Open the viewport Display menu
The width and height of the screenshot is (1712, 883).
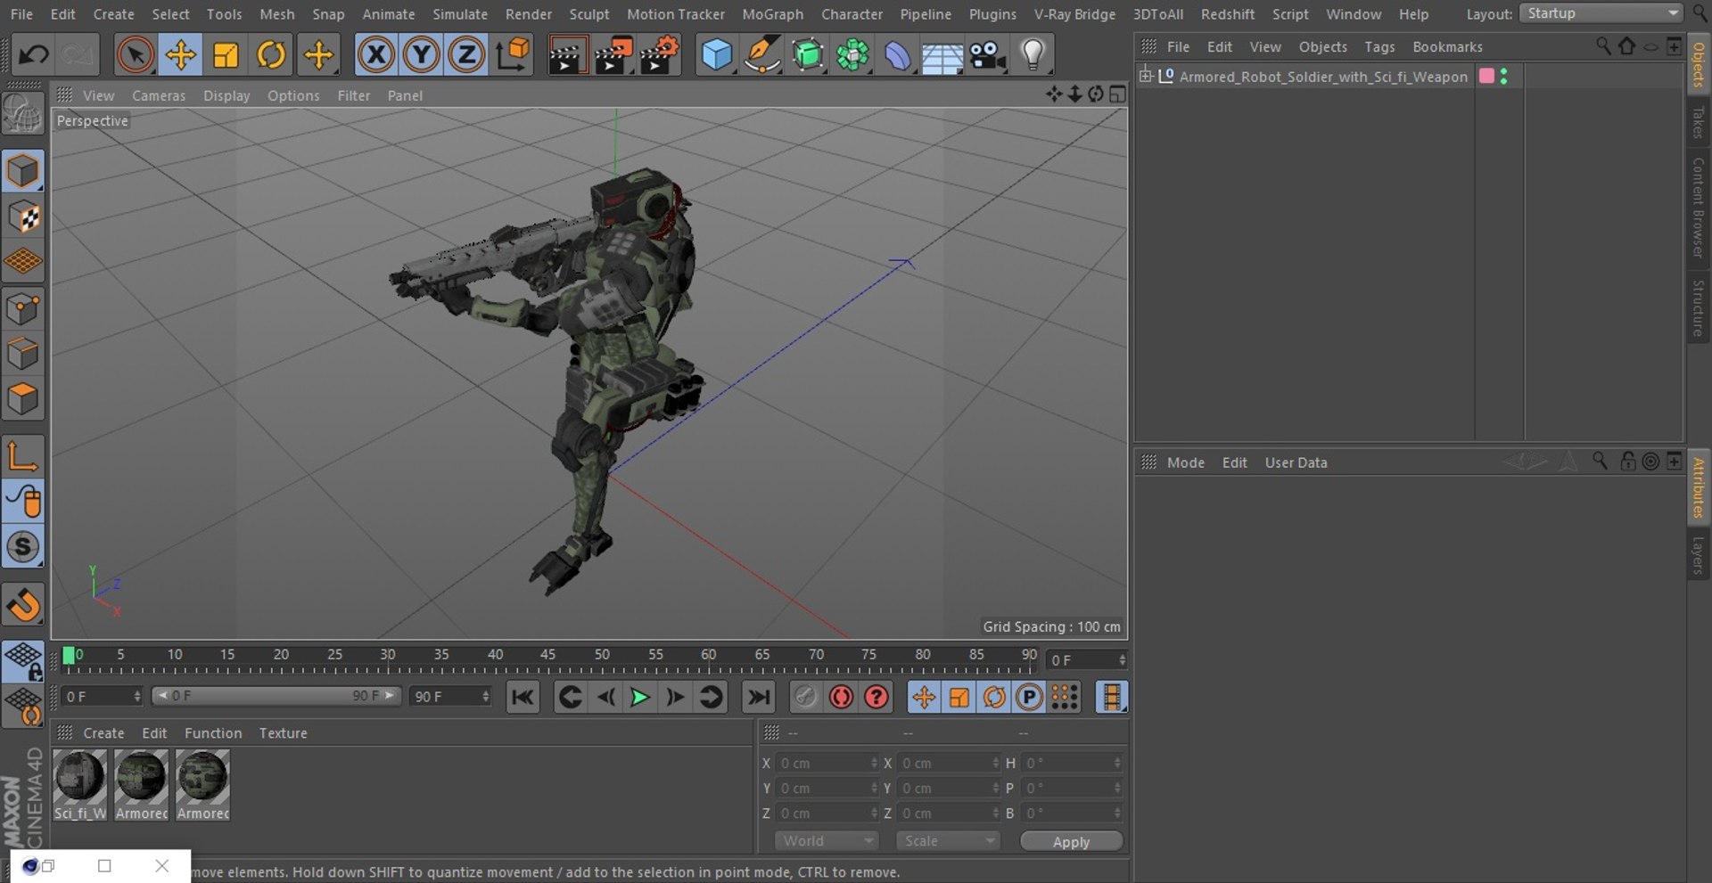226,95
